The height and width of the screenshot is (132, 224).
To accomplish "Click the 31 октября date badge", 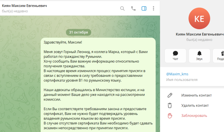I will pyautogui.click(x=78, y=32).
